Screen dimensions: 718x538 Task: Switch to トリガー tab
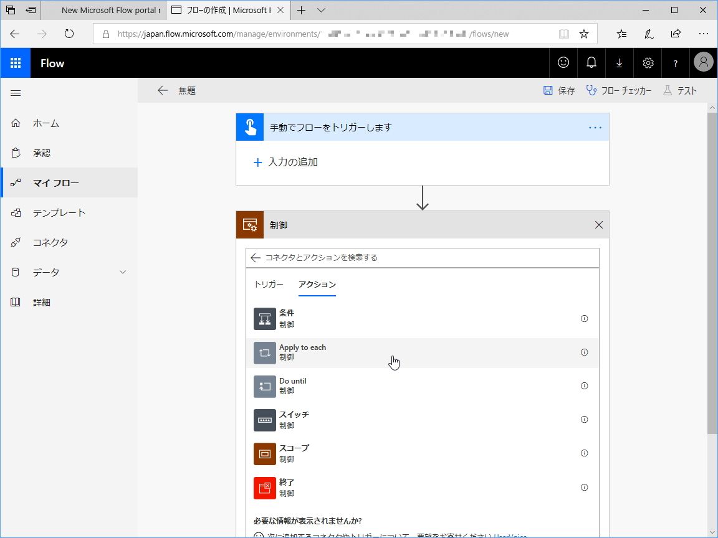(269, 284)
